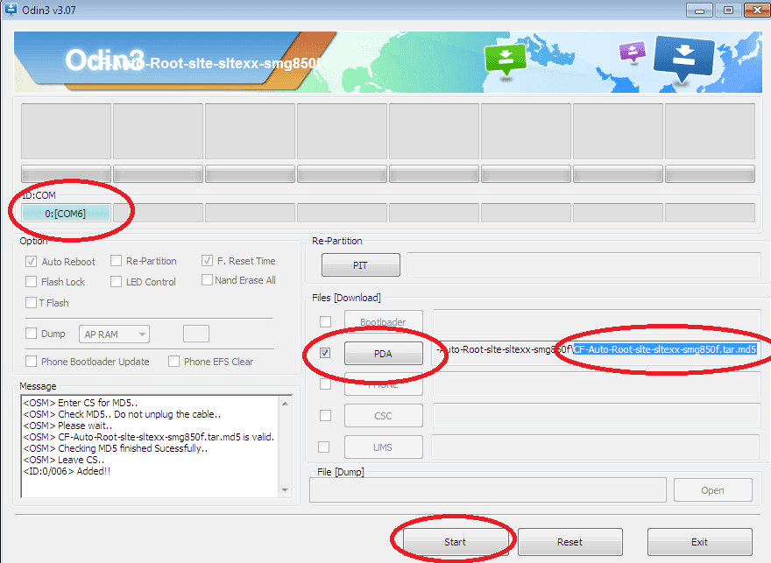This screenshot has height=563, width=771.
Task: Click the UMS file button
Action: [x=383, y=447]
